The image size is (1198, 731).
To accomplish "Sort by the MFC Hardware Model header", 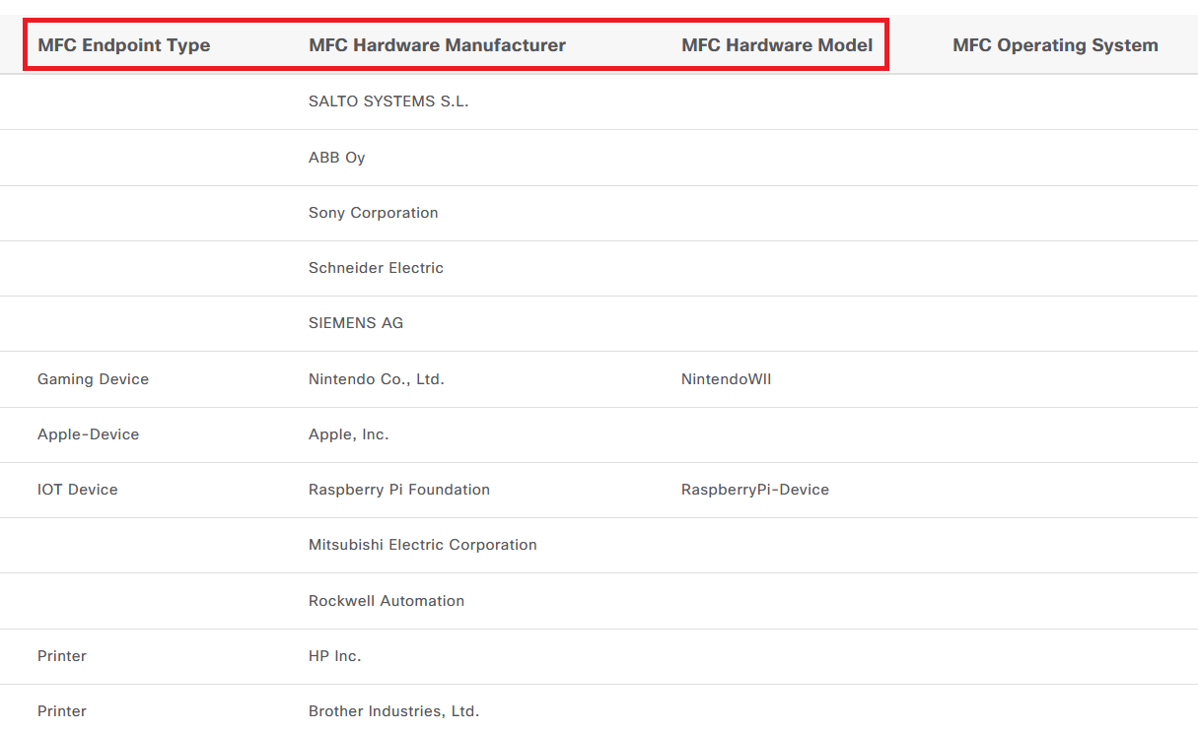I will pyautogui.click(x=776, y=44).
